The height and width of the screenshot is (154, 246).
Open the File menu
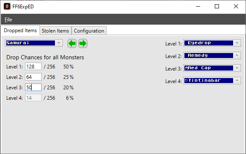(x=8, y=20)
